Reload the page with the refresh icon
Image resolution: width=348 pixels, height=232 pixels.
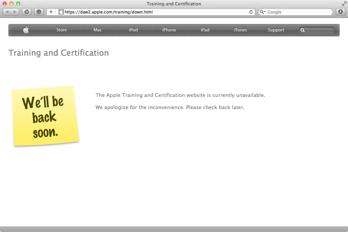tap(251, 12)
